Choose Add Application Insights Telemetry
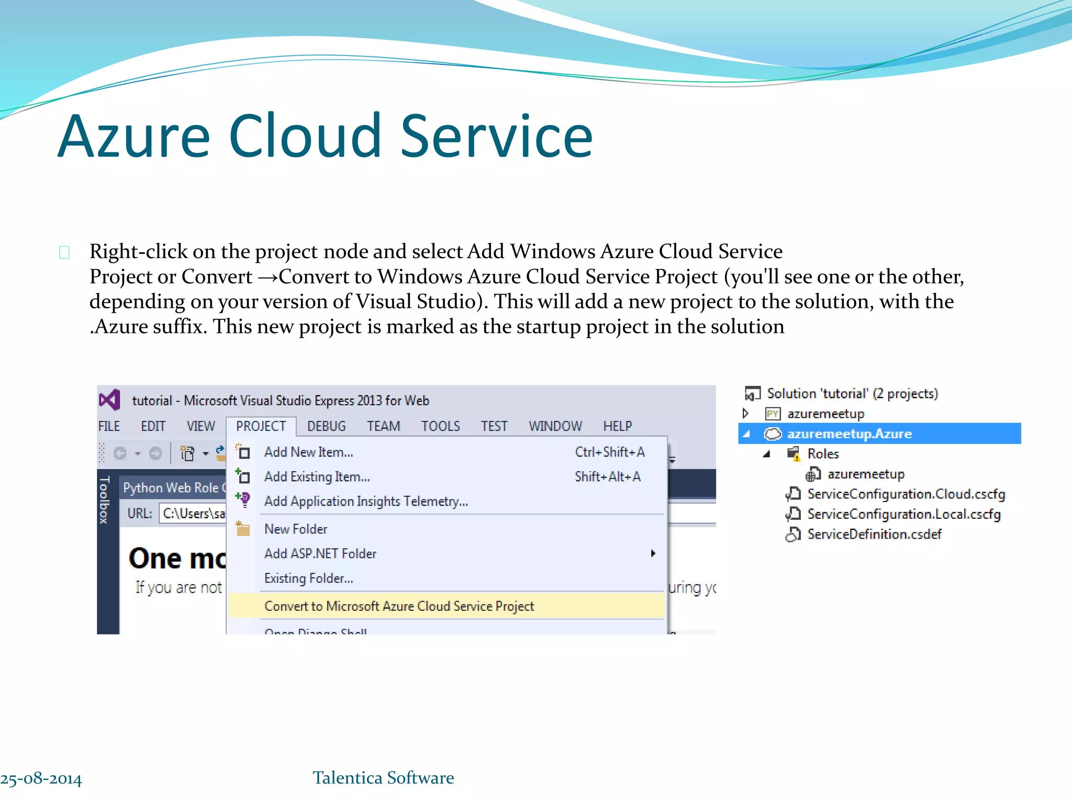The image size is (1072, 804). click(x=447, y=501)
